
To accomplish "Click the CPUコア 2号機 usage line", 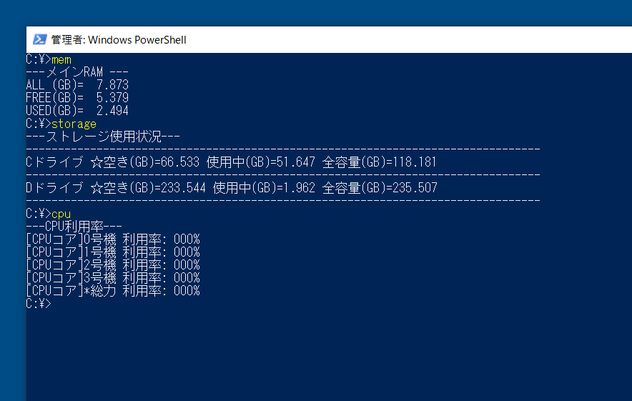I will [x=113, y=265].
